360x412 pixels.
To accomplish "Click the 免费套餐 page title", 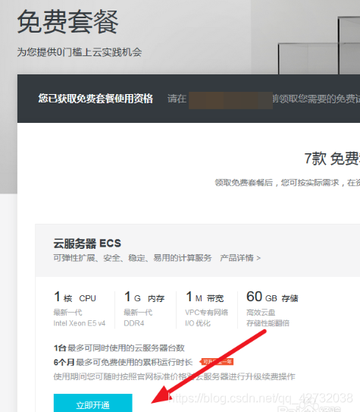I will click(68, 21).
